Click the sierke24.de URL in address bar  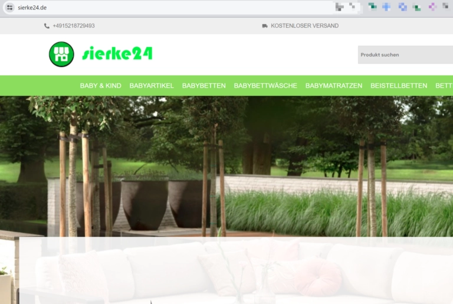(32, 8)
